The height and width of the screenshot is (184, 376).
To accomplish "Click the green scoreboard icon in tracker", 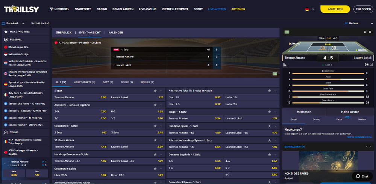I will coord(287,32).
